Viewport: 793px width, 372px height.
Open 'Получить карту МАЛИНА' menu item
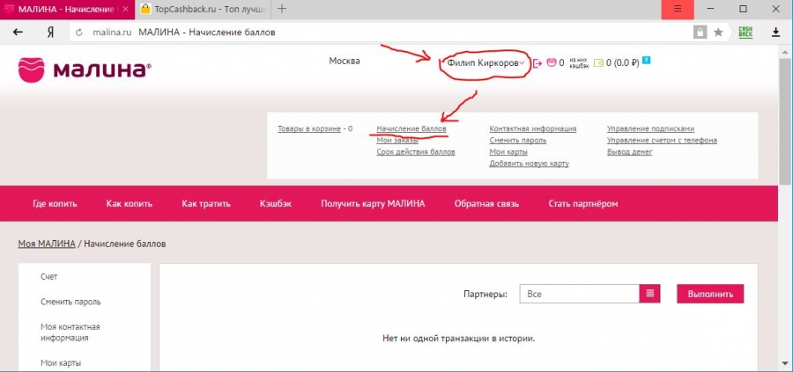pyautogui.click(x=373, y=204)
